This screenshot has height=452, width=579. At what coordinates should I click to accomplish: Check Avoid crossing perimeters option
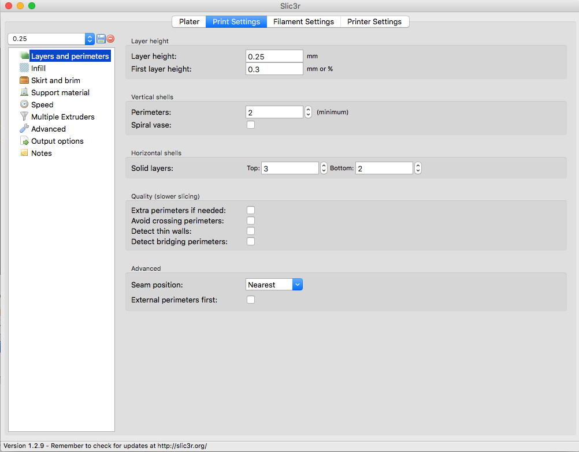(x=251, y=221)
